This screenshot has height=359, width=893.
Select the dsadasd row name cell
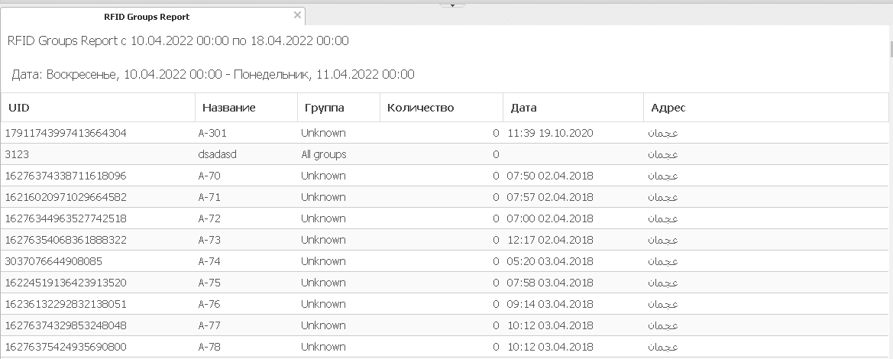[217, 154]
